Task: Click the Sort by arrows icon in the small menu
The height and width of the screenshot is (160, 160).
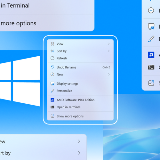Action: click(x=52, y=51)
